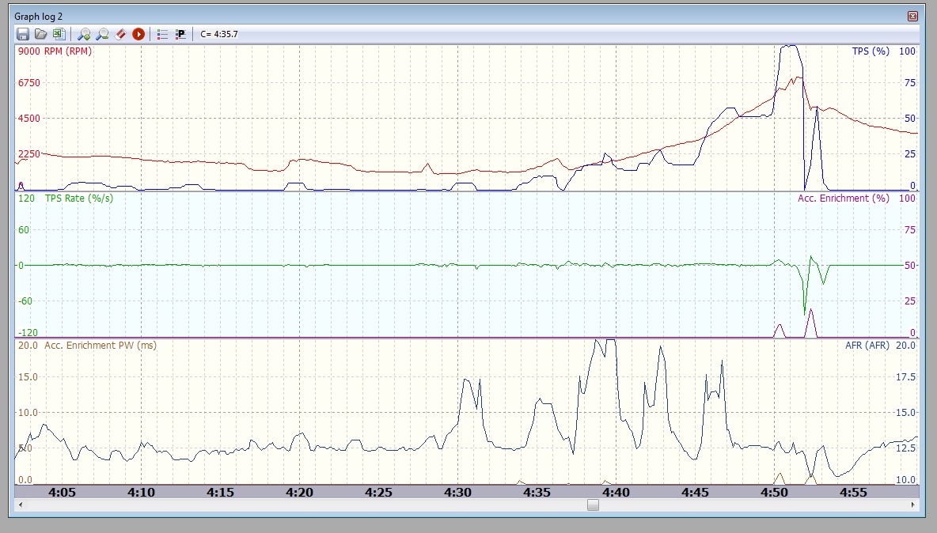The height and width of the screenshot is (533, 937).
Task: Click the RPM (RPM) axis label
Action: pyautogui.click(x=67, y=51)
